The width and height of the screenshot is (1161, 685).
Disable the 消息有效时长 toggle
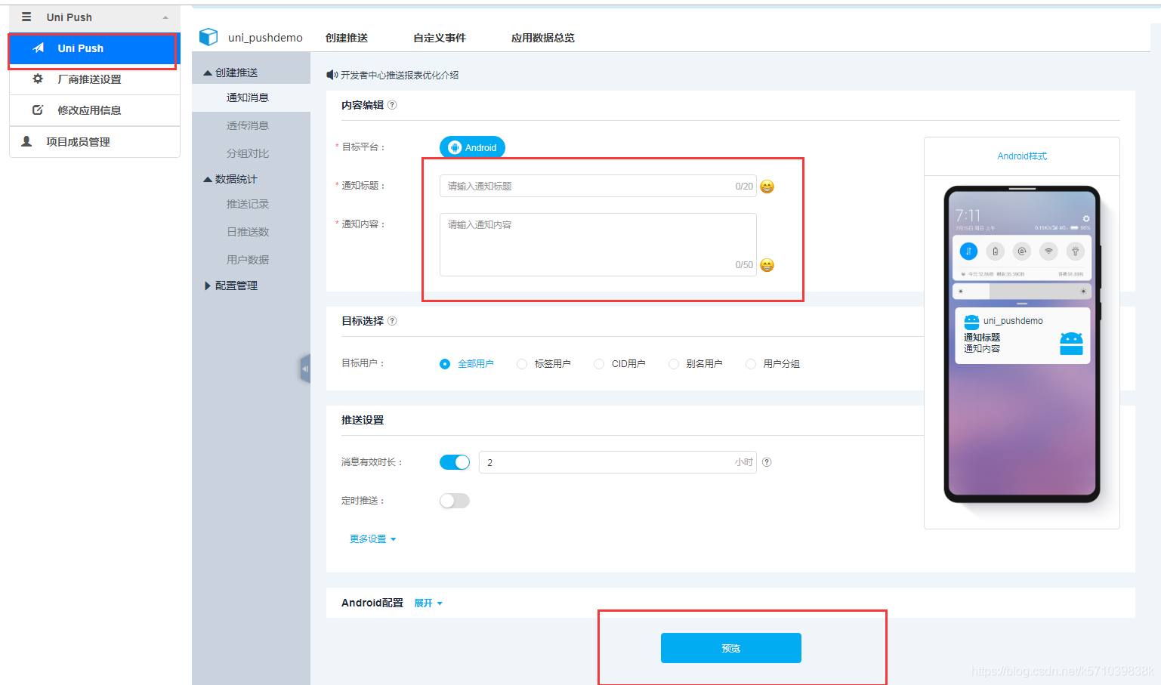(x=454, y=461)
